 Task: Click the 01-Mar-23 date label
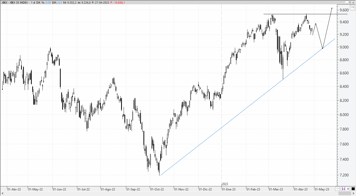coord(276,189)
